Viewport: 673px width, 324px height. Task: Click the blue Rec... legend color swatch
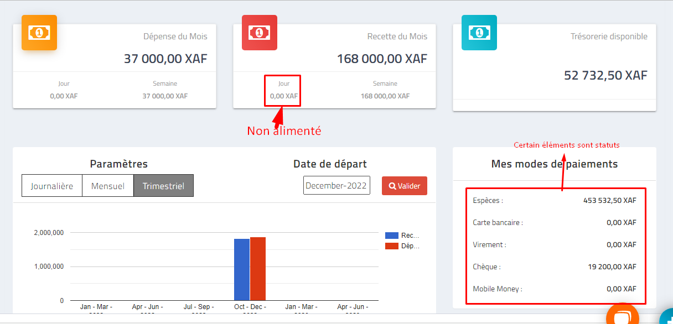click(392, 236)
